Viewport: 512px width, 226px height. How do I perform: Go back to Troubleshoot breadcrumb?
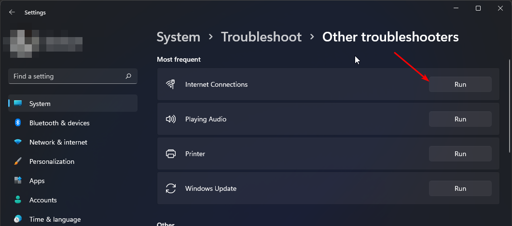261,37
